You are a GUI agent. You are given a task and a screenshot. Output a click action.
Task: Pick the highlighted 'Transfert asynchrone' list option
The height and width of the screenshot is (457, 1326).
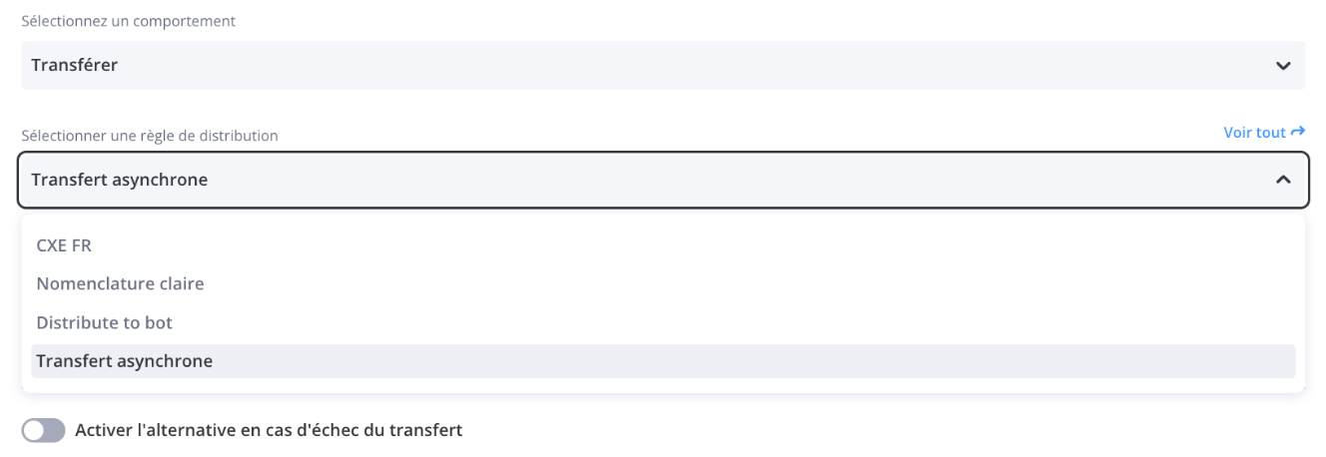click(125, 361)
